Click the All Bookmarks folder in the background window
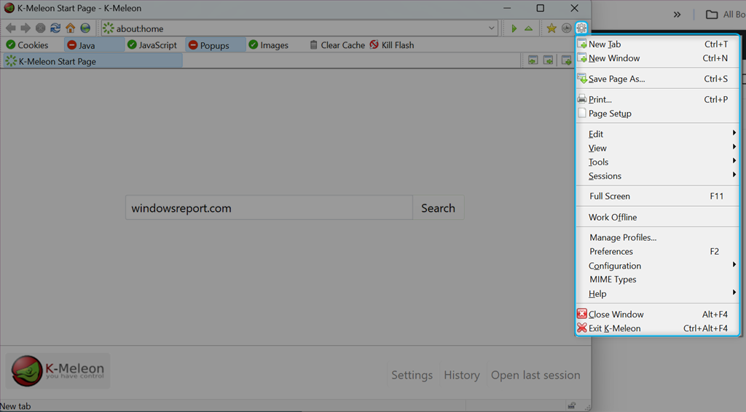The width and height of the screenshot is (746, 412). coord(725,15)
